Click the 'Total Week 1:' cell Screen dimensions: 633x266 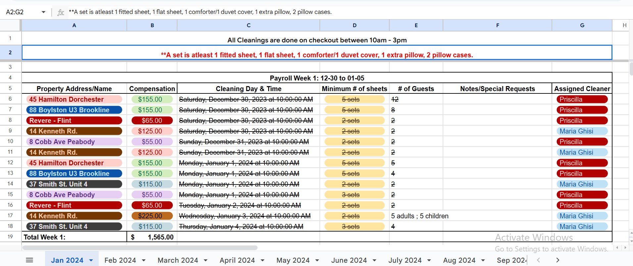pos(74,237)
